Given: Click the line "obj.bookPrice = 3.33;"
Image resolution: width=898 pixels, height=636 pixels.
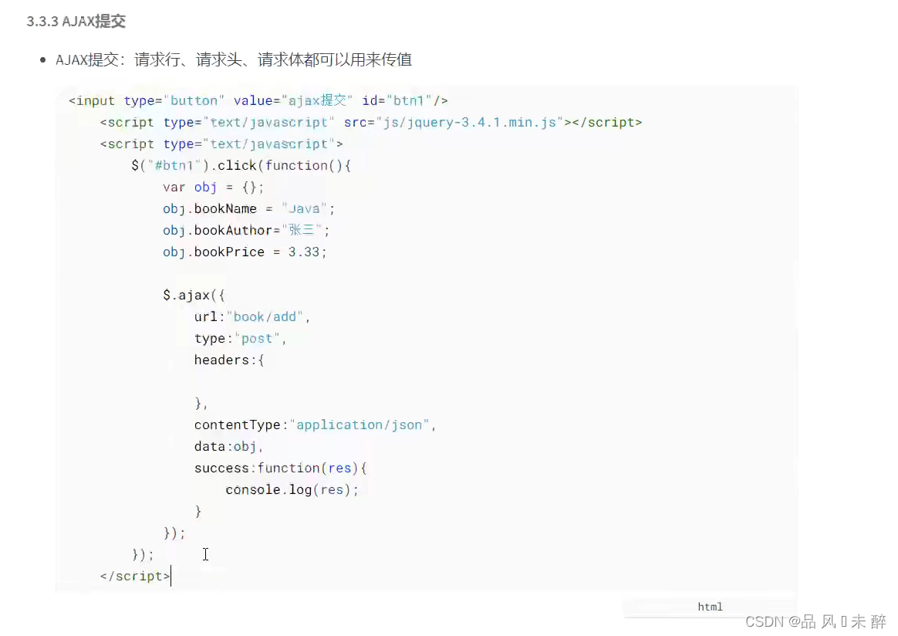Looking at the screenshot, I should point(245,252).
